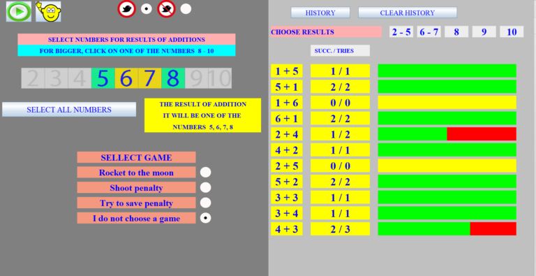536x276 pixels.
Task: Open the HISTORY view
Action: (x=320, y=13)
